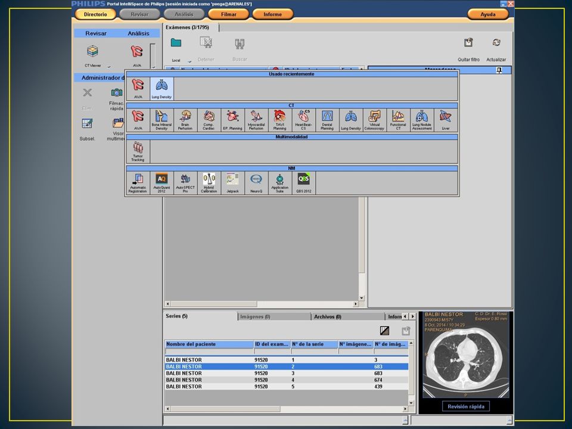Select series 5 row with 439 images
The width and height of the screenshot is (572, 429).
[287, 386]
